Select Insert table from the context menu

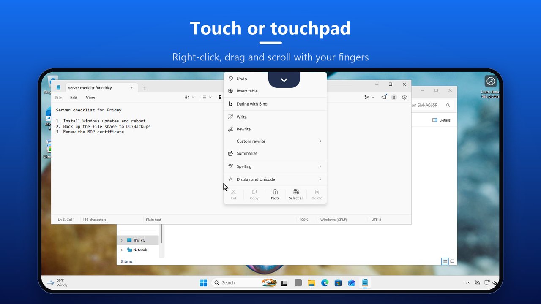[275, 91]
